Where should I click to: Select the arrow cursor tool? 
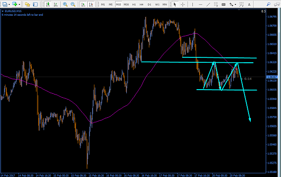pos(175,4)
